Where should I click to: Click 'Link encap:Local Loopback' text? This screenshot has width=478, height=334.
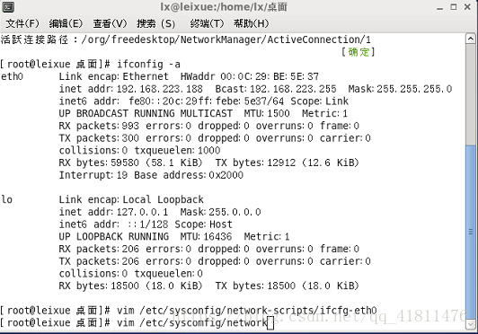pyautogui.click(x=131, y=199)
